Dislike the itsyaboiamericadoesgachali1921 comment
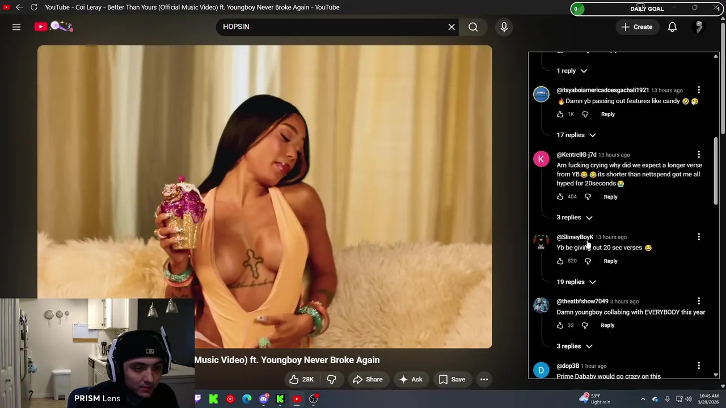The image size is (726, 408). pos(585,114)
